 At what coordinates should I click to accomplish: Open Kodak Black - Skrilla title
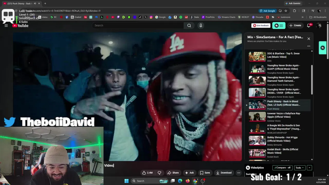click(283, 151)
